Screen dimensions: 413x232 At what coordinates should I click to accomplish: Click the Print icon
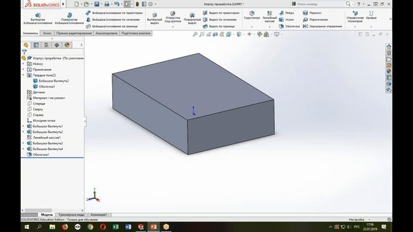(x=106, y=4)
